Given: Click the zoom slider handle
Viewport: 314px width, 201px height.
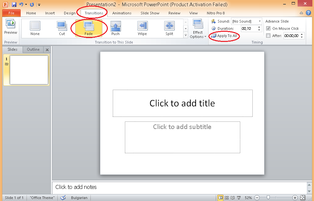Looking at the screenshot, I should pyautogui.click(x=268, y=198).
